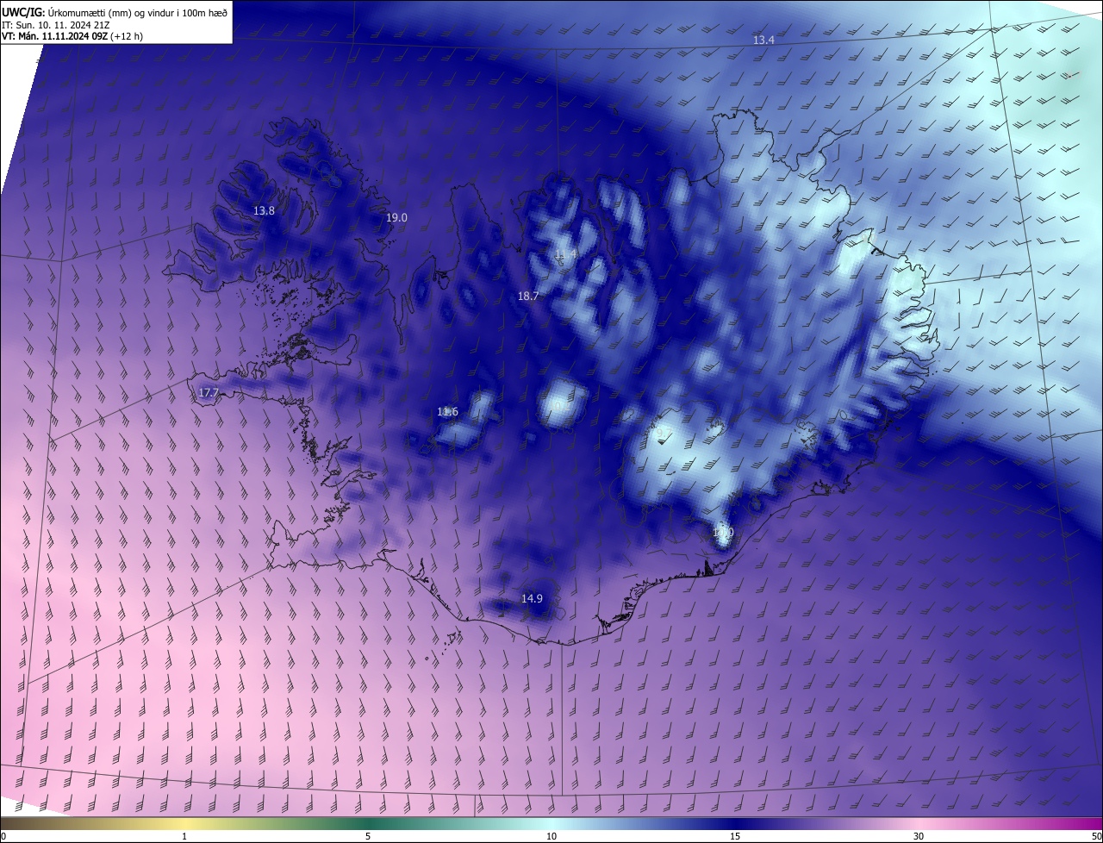Click the 1 tick on the color scale

pos(184,836)
